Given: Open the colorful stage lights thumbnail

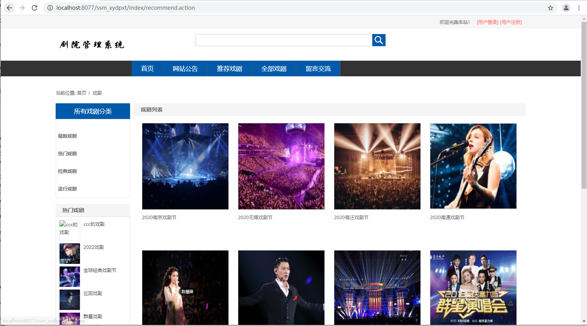Looking at the screenshot, I should tap(377, 288).
